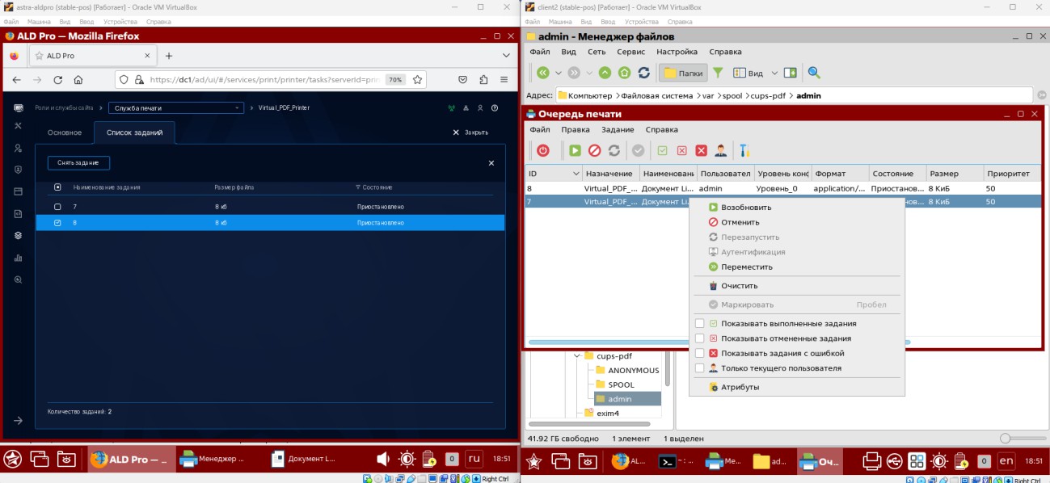Click the green filter icon in file manager
1050x483 pixels.
pos(717,73)
